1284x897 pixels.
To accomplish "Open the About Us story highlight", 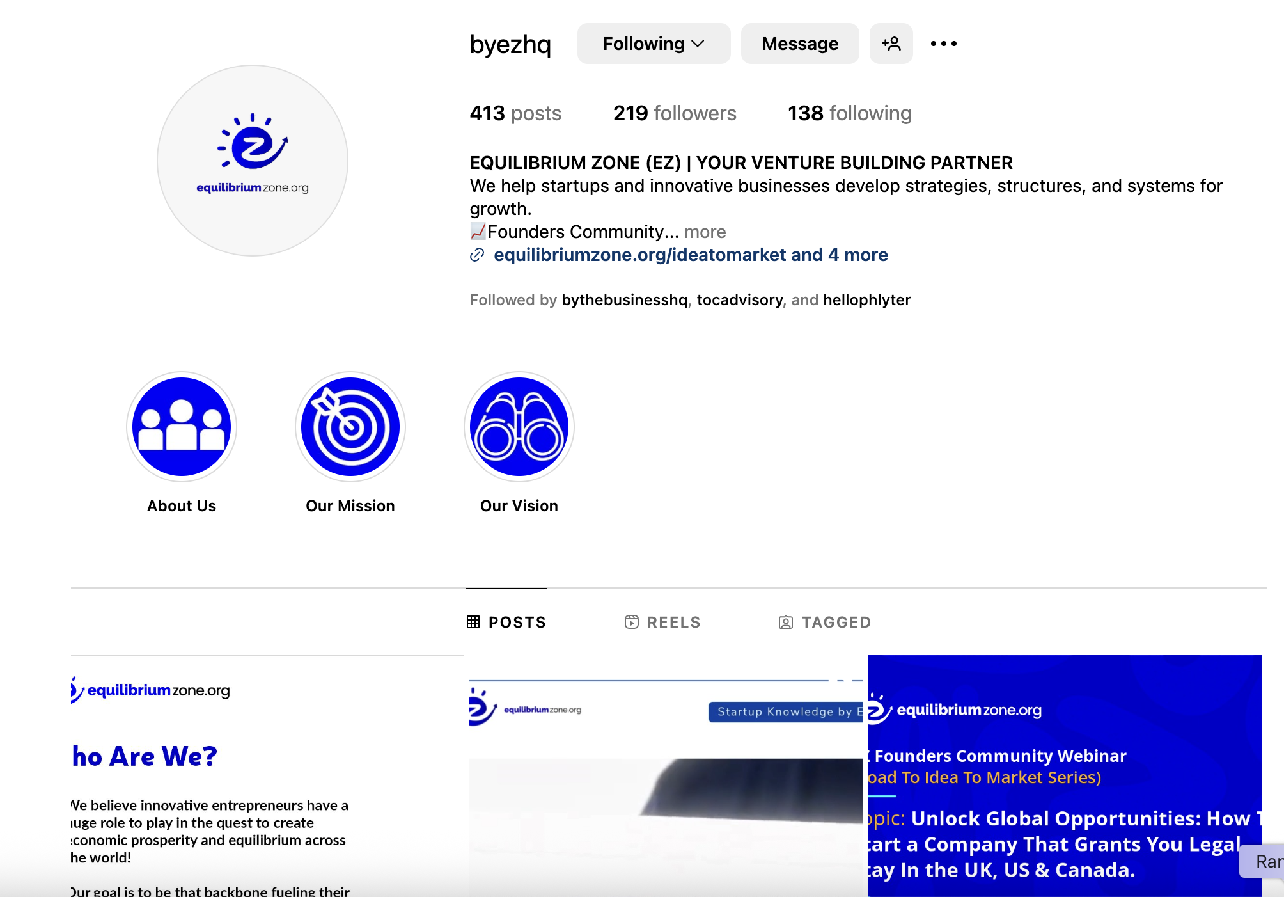I will point(182,427).
